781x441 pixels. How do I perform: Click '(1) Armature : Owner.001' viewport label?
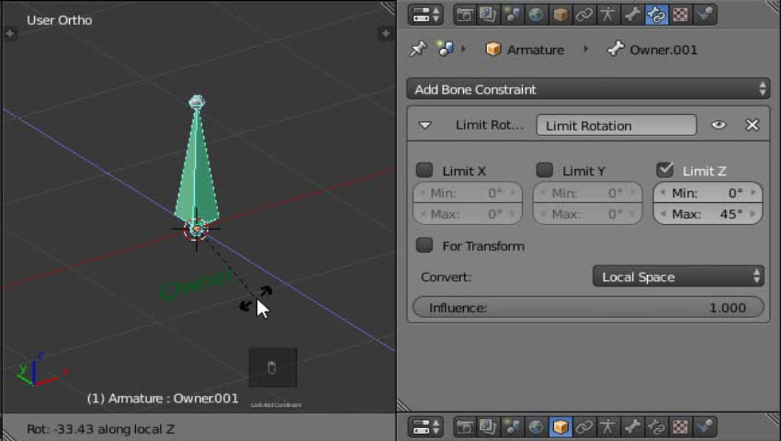163,398
